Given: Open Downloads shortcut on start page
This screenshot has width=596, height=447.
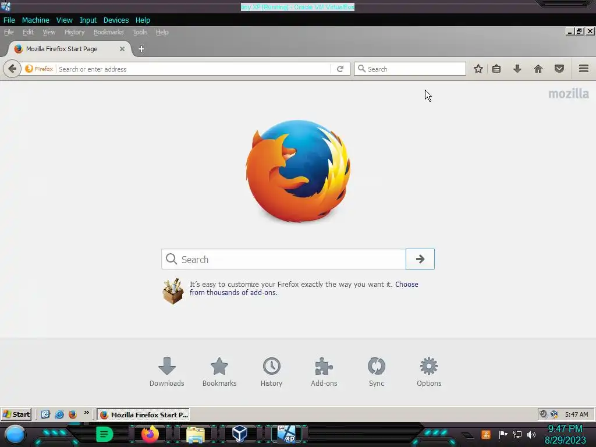Looking at the screenshot, I should [x=167, y=372].
